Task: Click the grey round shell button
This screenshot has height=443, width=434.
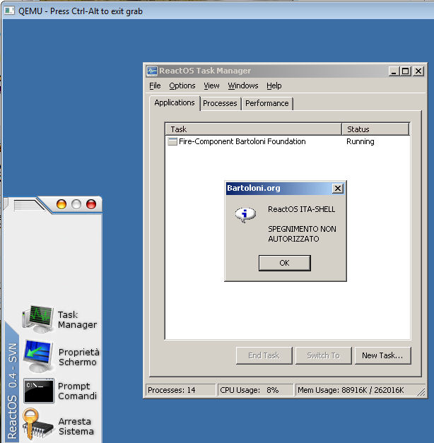Action: point(76,204)
